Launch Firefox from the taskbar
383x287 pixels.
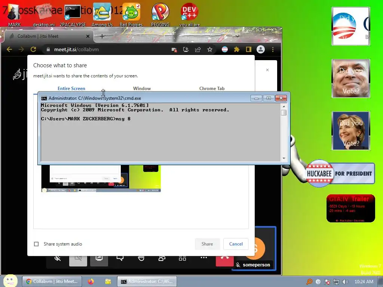[91, 282]
